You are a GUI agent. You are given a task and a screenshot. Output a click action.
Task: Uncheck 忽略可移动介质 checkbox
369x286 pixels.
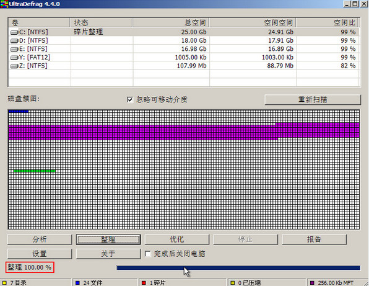130,99
